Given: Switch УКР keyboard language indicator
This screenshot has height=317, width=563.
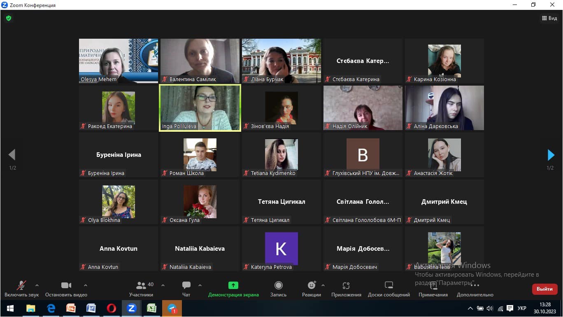Looking at the screenshot, I should [x=522, y=308].
